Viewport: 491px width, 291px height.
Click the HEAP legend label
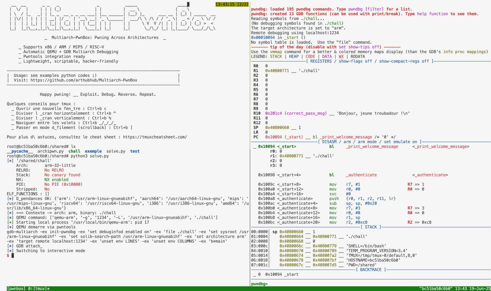(294, 56)
